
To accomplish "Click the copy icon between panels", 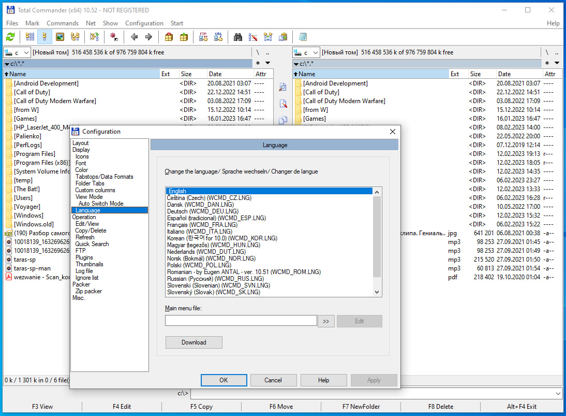I will [283, 120].
